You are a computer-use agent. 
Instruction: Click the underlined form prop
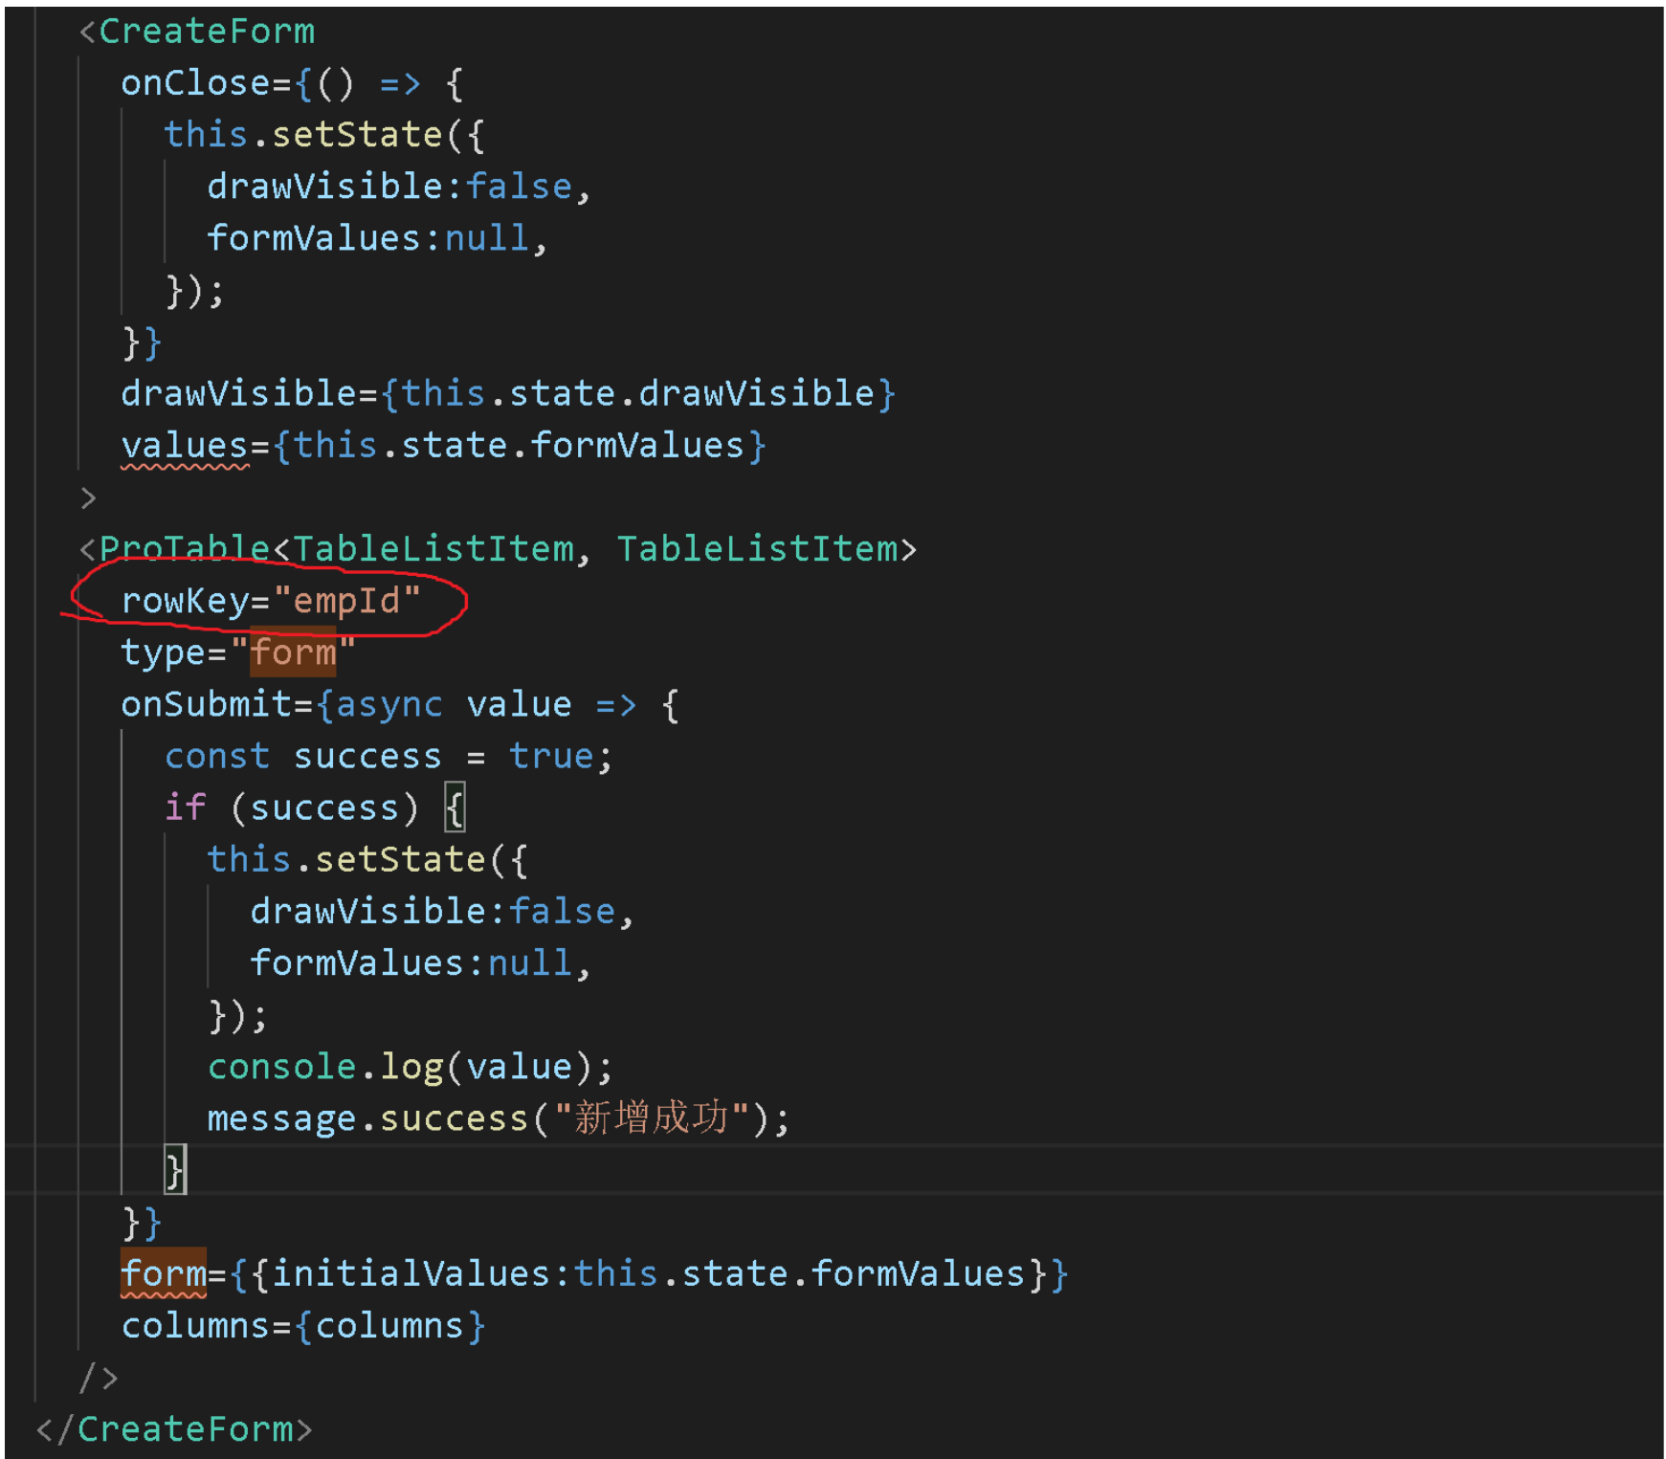coord(163,1272)
